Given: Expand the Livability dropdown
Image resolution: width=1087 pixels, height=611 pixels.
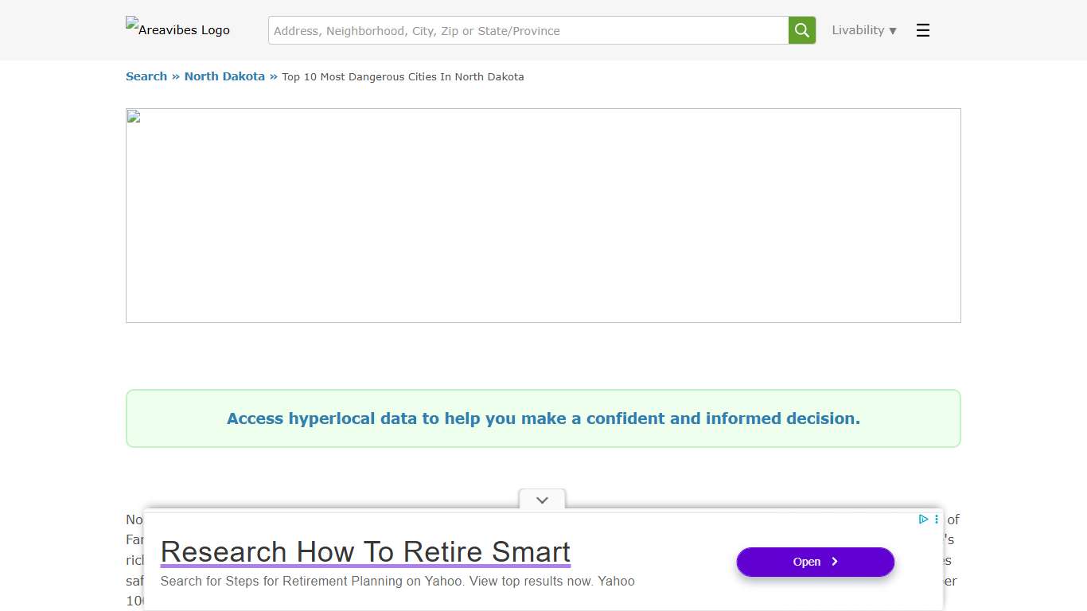Looking at the screenshot, I should (858, 30).
